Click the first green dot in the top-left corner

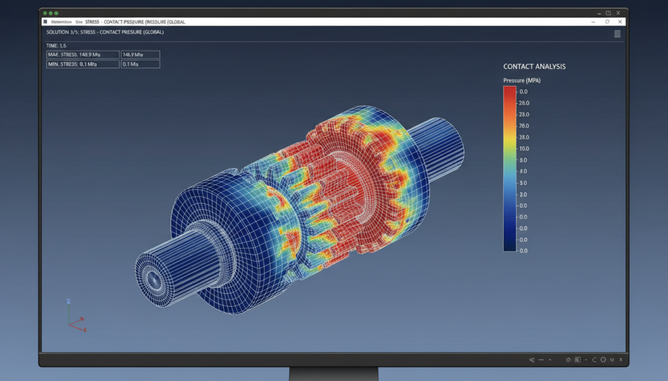(x=45, y=13)
